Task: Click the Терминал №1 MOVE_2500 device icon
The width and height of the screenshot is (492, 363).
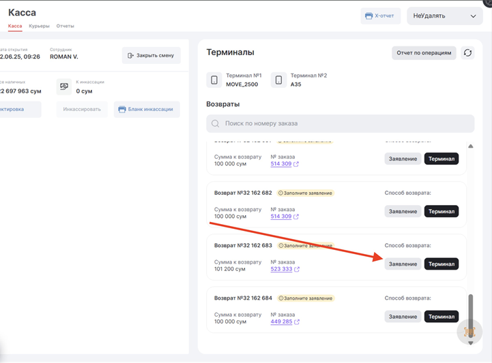Action: click(x=214, y=80)
